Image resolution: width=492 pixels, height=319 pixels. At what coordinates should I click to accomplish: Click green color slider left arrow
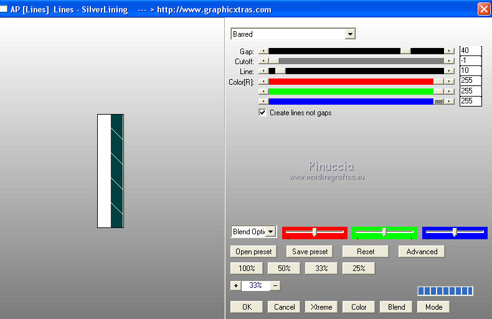(263, 92)
